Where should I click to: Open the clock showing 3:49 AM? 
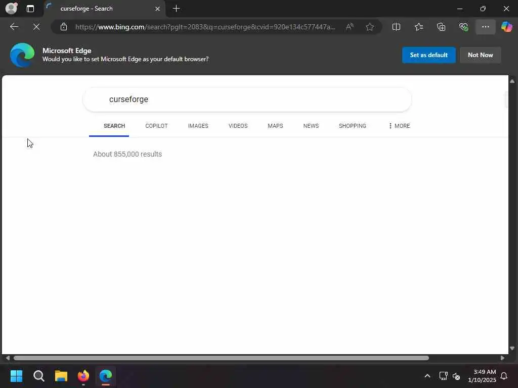point(482,376)
